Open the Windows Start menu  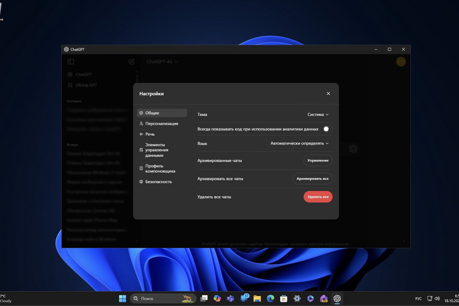(122, 299)
